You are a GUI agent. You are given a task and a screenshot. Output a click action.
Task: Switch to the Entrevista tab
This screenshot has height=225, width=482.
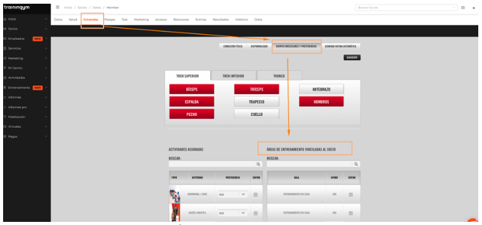[91, 20]
